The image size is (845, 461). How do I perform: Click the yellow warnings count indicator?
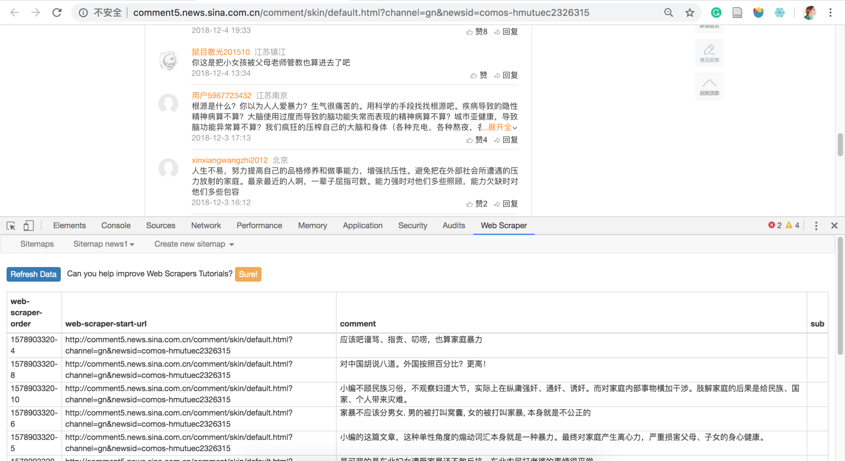point(793,225)
